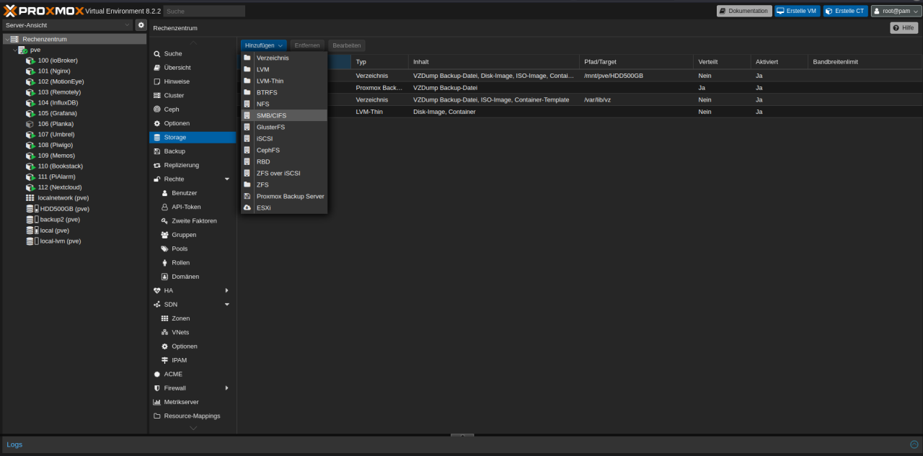Choose NFS storage type

click(x=284, y=104)
